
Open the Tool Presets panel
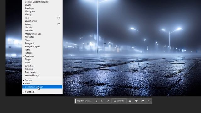coord(42,72)
